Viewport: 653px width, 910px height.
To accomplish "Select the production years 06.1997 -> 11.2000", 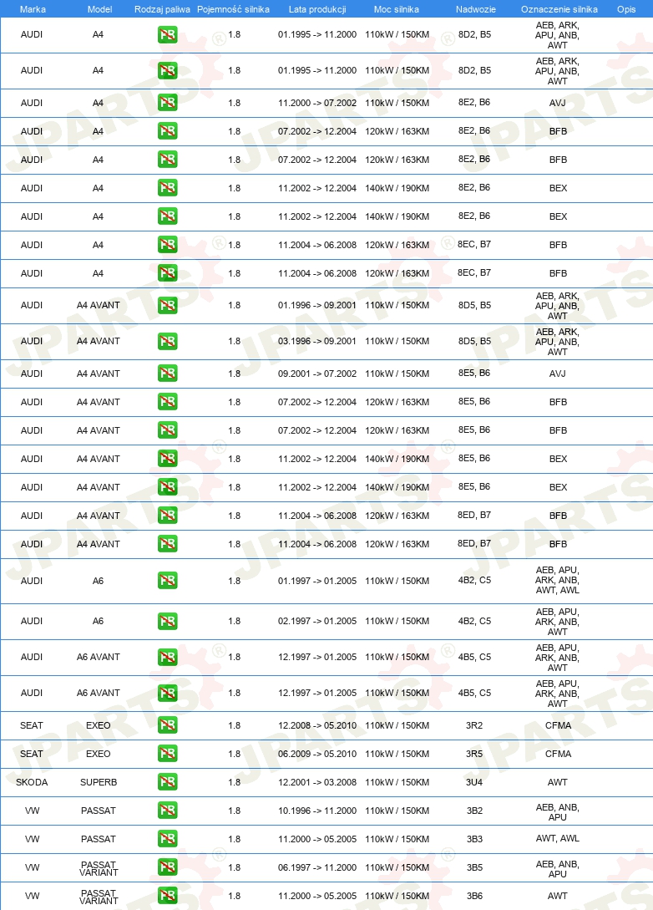I will tap(317, 867).
